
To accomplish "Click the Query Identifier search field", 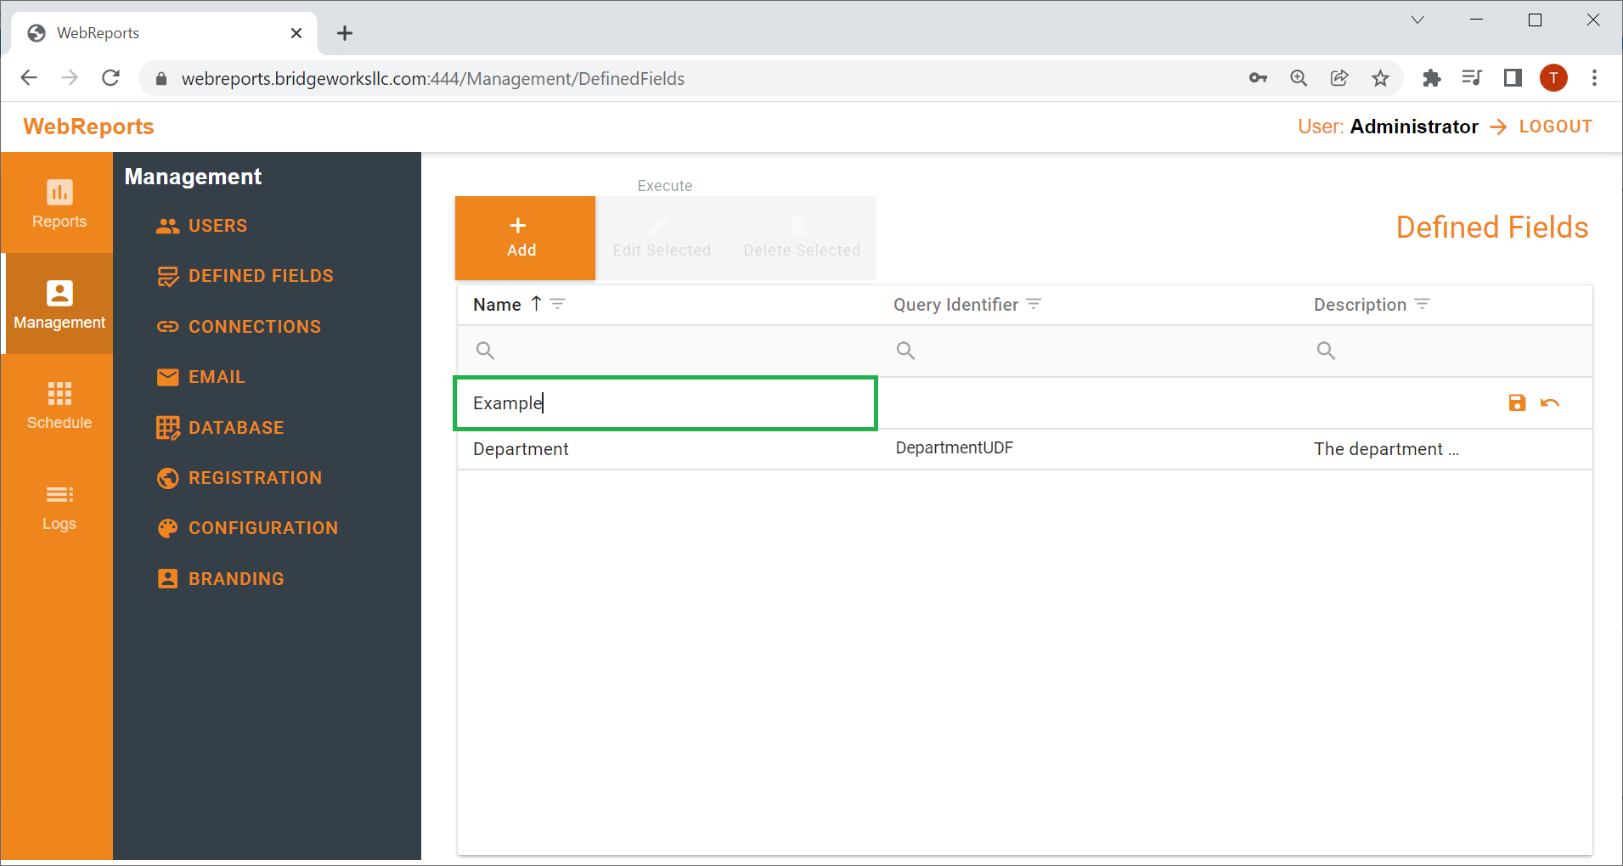I will click(x=1088, y=351).
